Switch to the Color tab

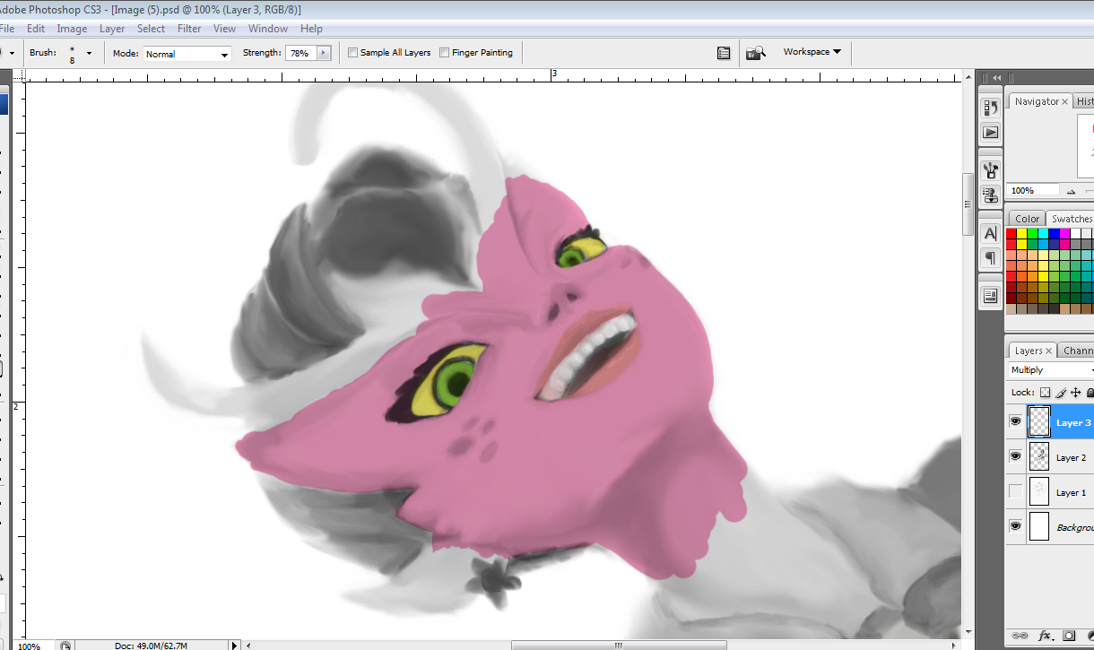click(1028, 219)
